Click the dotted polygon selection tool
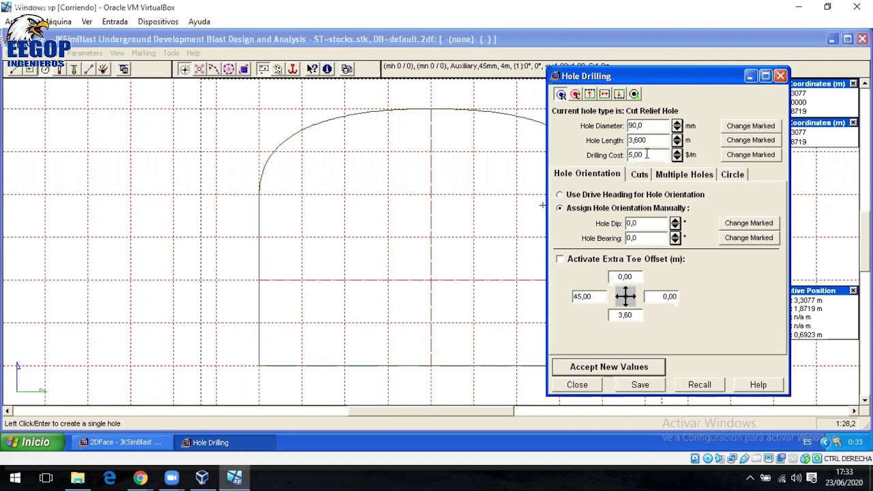 278,69
